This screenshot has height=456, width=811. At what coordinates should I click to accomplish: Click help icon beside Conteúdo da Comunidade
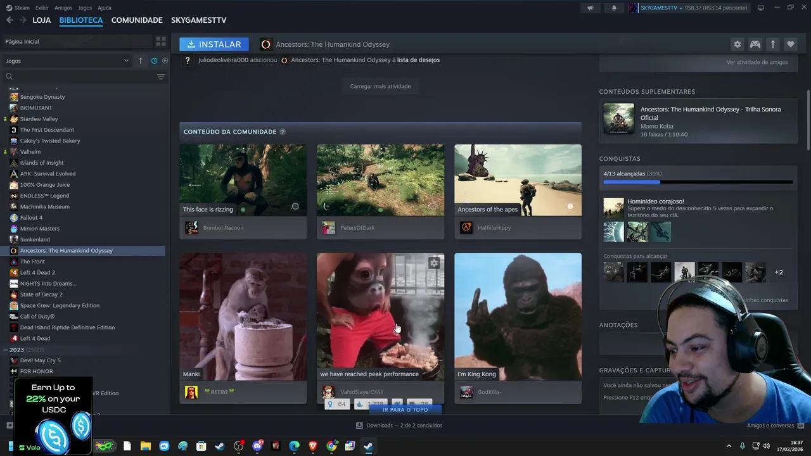(283, 132)
